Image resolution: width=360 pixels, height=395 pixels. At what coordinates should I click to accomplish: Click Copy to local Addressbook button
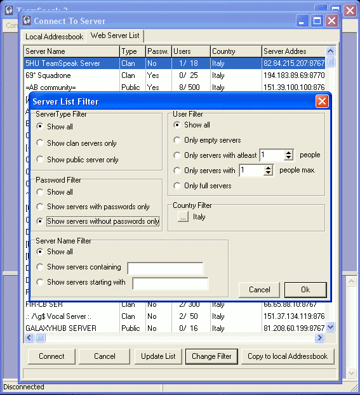tap(288, 356)
